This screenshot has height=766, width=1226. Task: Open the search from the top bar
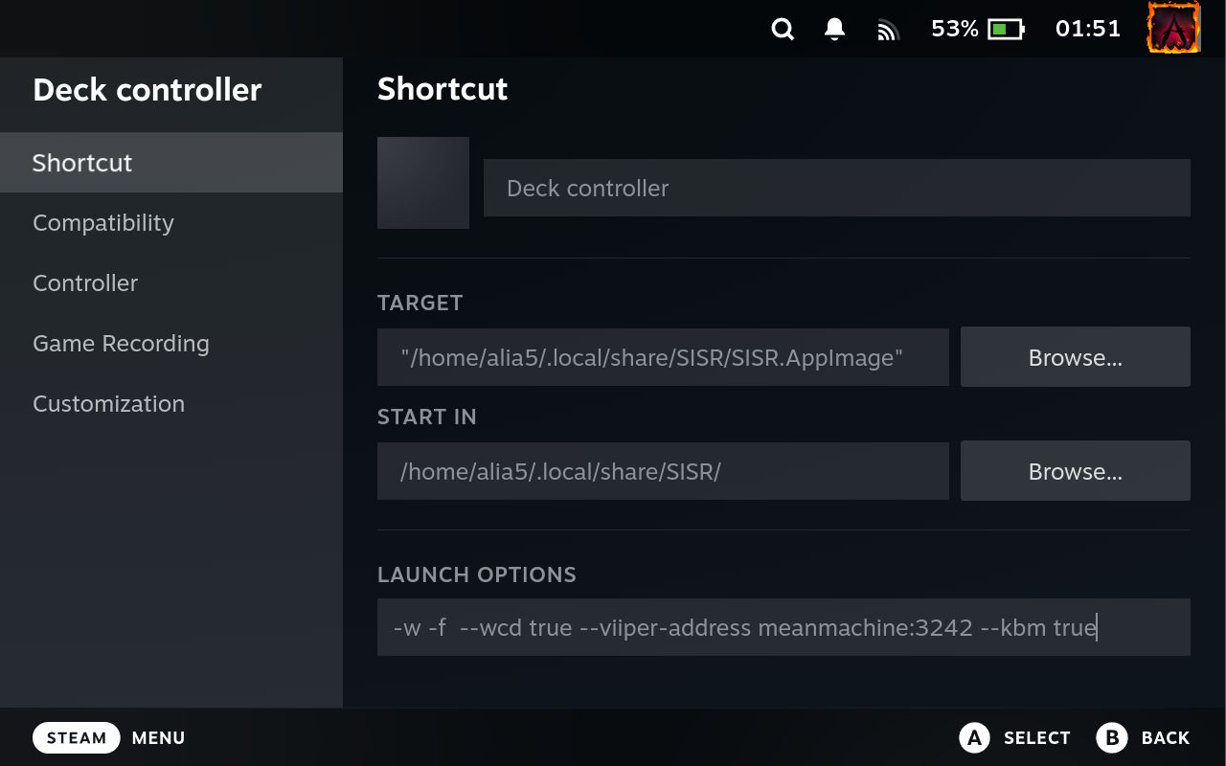coord(783,29)
